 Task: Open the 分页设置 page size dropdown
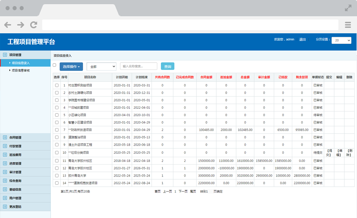point(341,40)
